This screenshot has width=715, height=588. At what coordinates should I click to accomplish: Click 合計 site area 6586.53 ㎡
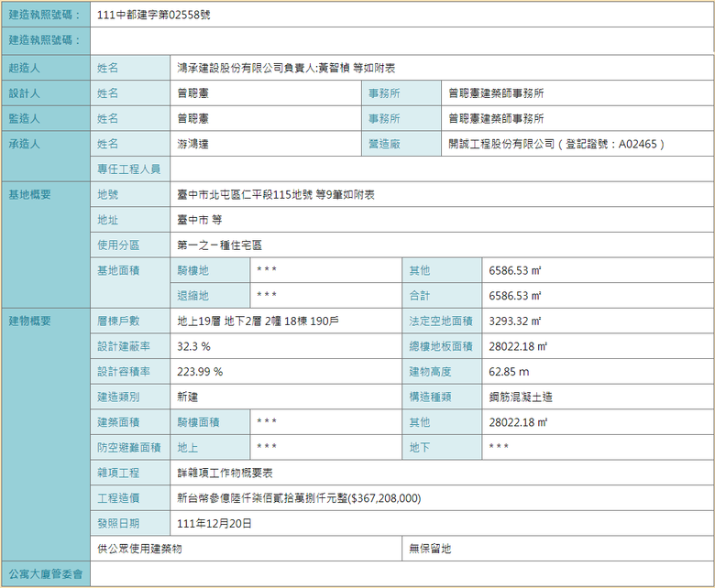point(515,296)
